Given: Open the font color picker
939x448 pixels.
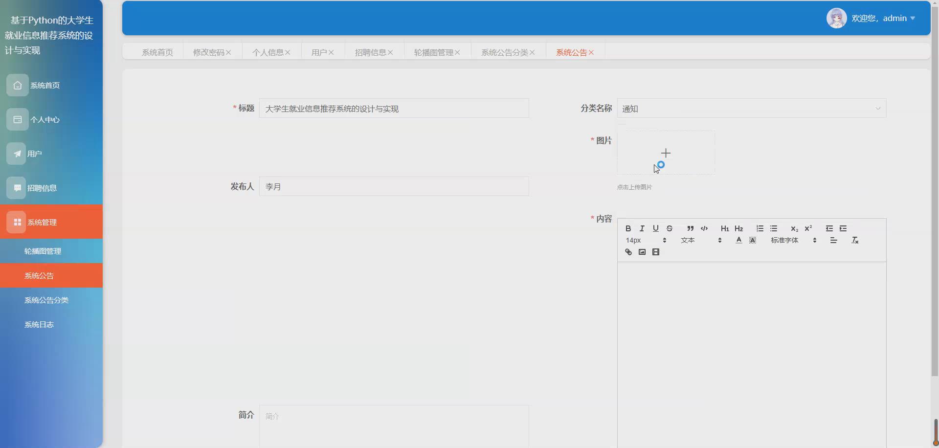Looking at the screenshot, I should coord(738,240).
